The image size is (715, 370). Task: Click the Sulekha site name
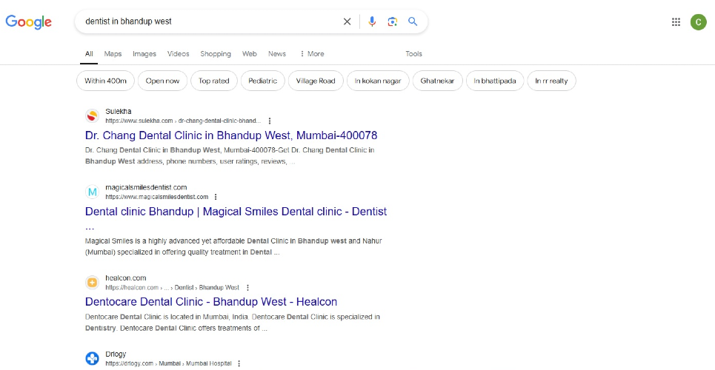(x=118, y=111)
